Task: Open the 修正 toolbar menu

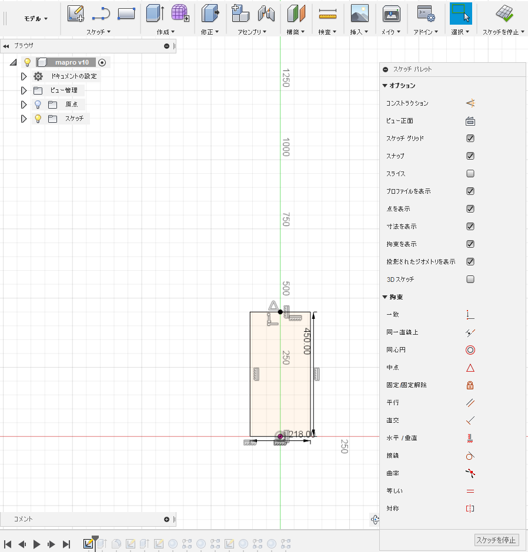Action: pos(210,32)
